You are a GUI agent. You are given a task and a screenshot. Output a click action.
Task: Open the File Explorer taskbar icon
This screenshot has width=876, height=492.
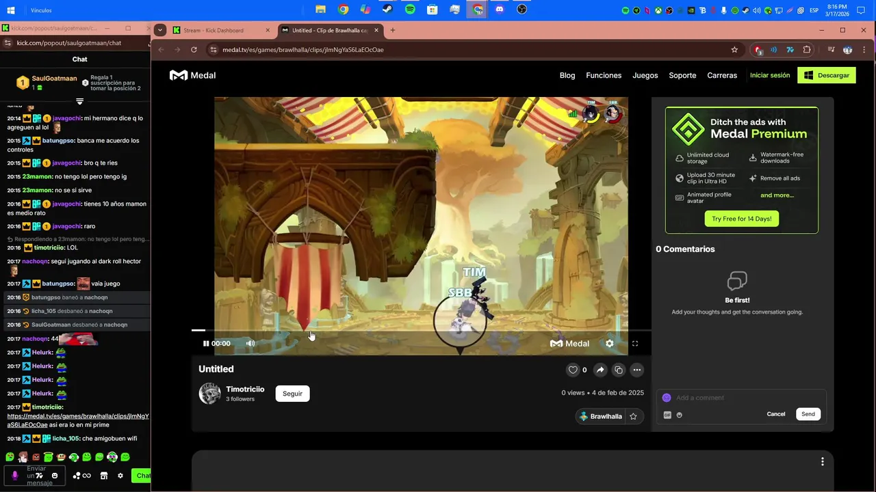[320, 10]
